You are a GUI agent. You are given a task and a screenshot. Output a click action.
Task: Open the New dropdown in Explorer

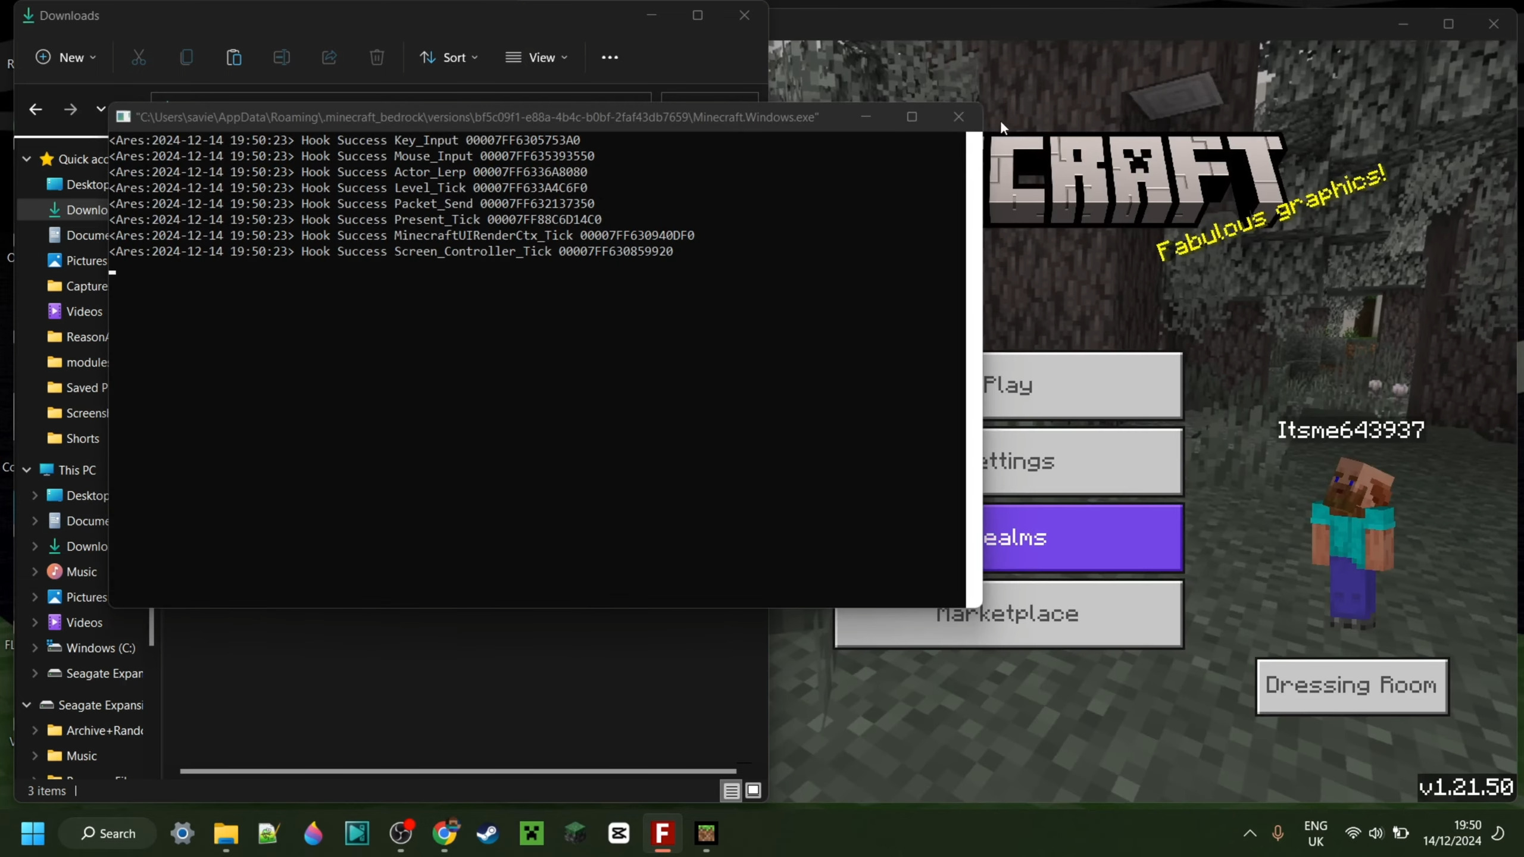coord(65,57)
